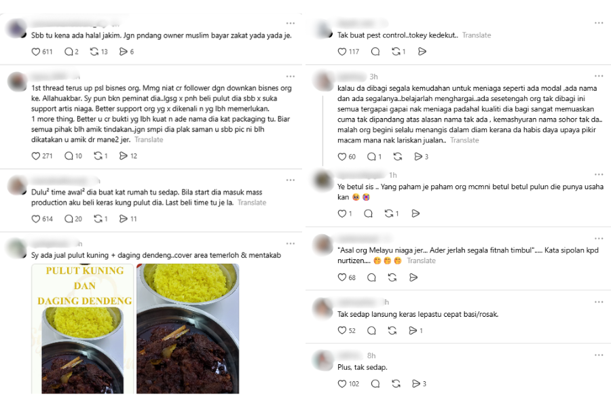Reply to the comment with 614 likes
611x407 pixels.
pyautogui.click(x=68, y=218)
